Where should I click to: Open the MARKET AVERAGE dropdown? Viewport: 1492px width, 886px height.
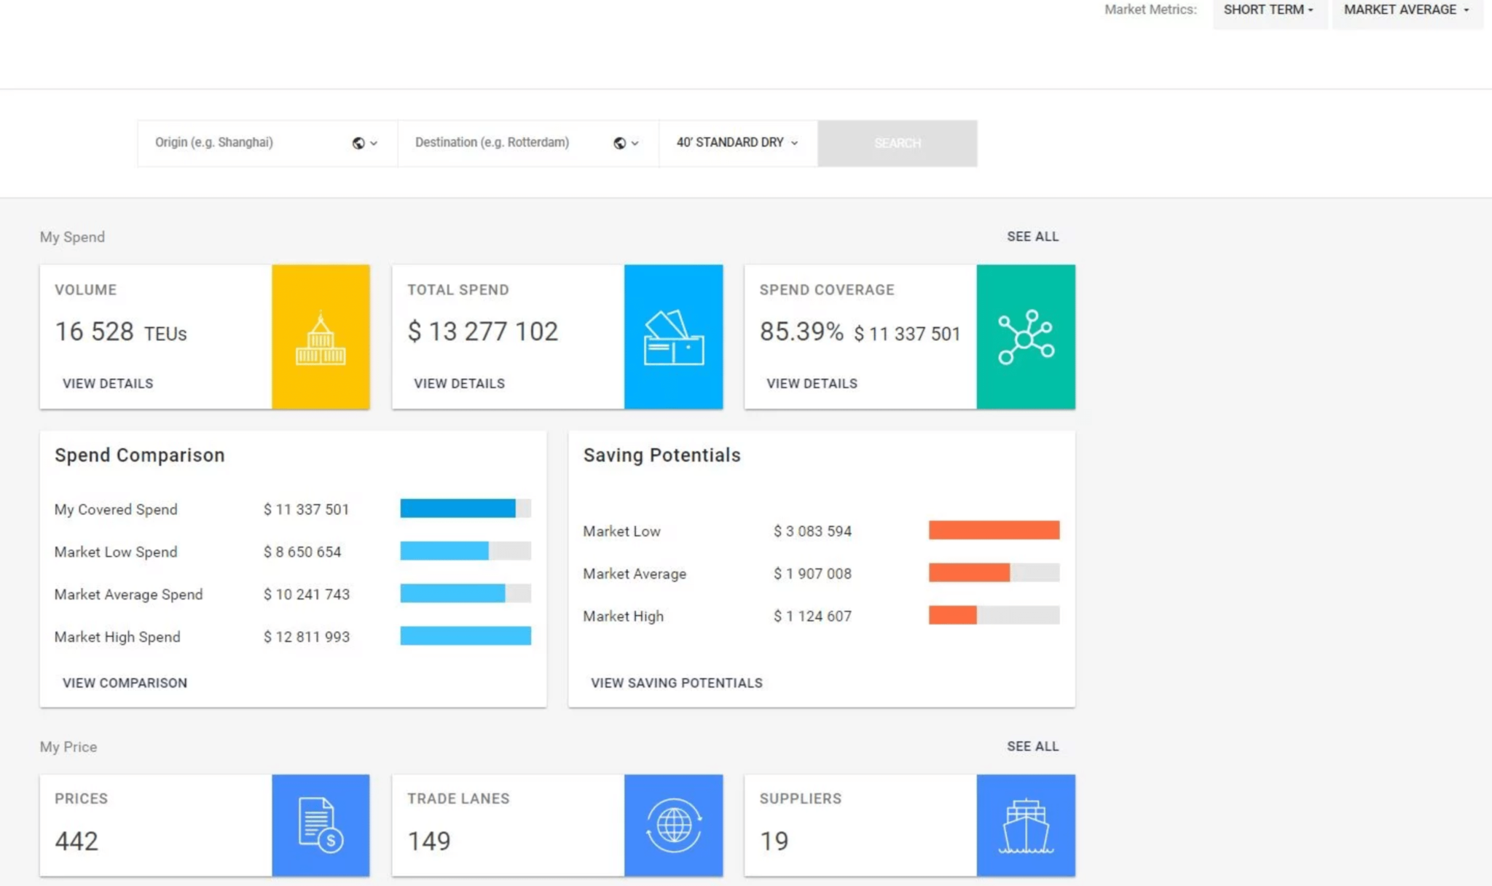pyautogui.click(x=1406, y=10)
